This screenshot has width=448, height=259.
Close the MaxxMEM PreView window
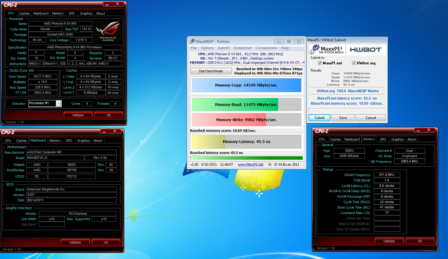299,41
